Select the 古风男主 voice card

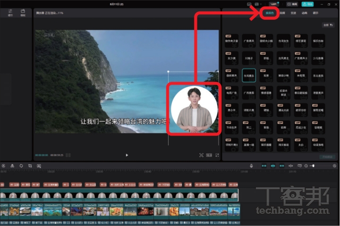tap(284, 58)
